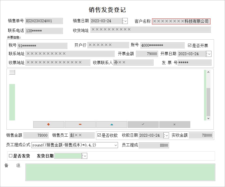Click the blue up-triangle edit button

[112, 124]
